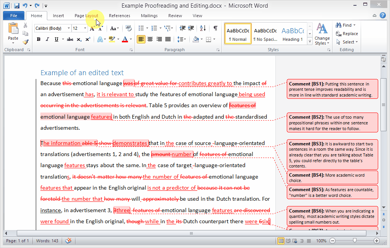This screenshot has height=248, width=390.
Task: Toggle Italic formatting
Action: pos(48,39)
